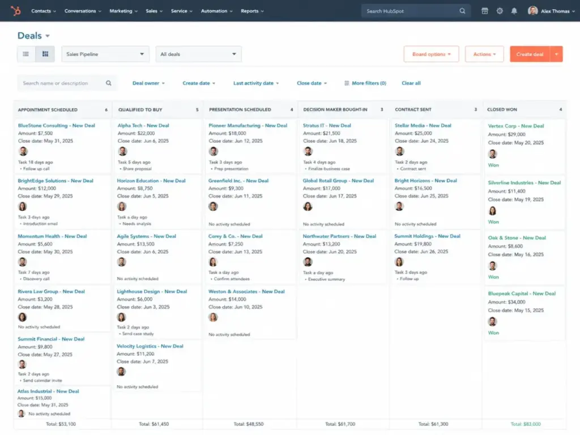Screen dimensions: 580x435
Task: Click owner avatar on Weston & Associates card
Action: click(213, 317)
